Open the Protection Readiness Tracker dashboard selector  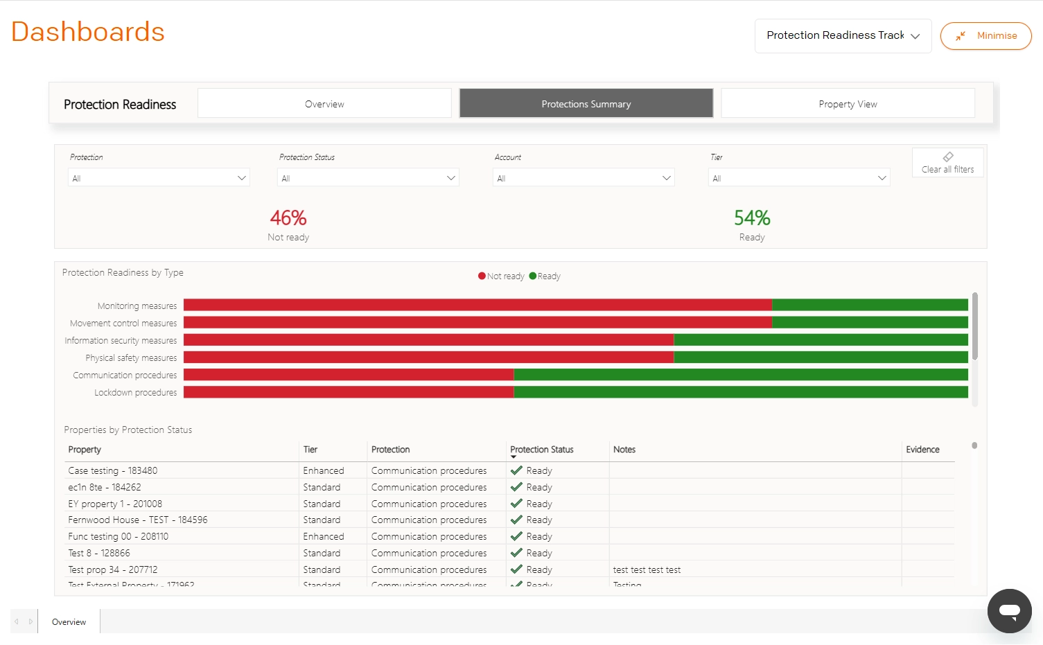(843, 35)
